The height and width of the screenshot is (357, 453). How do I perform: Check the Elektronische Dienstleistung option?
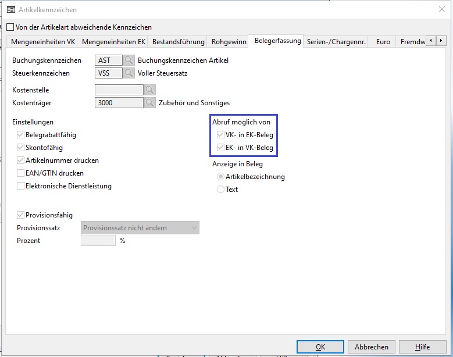click(21, 186)
